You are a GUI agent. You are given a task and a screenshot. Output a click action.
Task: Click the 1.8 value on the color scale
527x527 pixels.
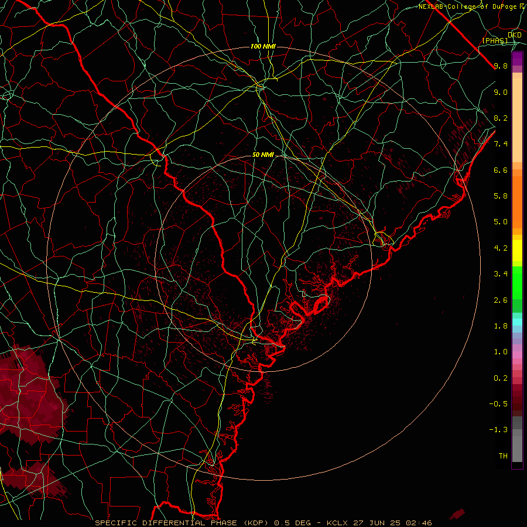pos(501,326)
